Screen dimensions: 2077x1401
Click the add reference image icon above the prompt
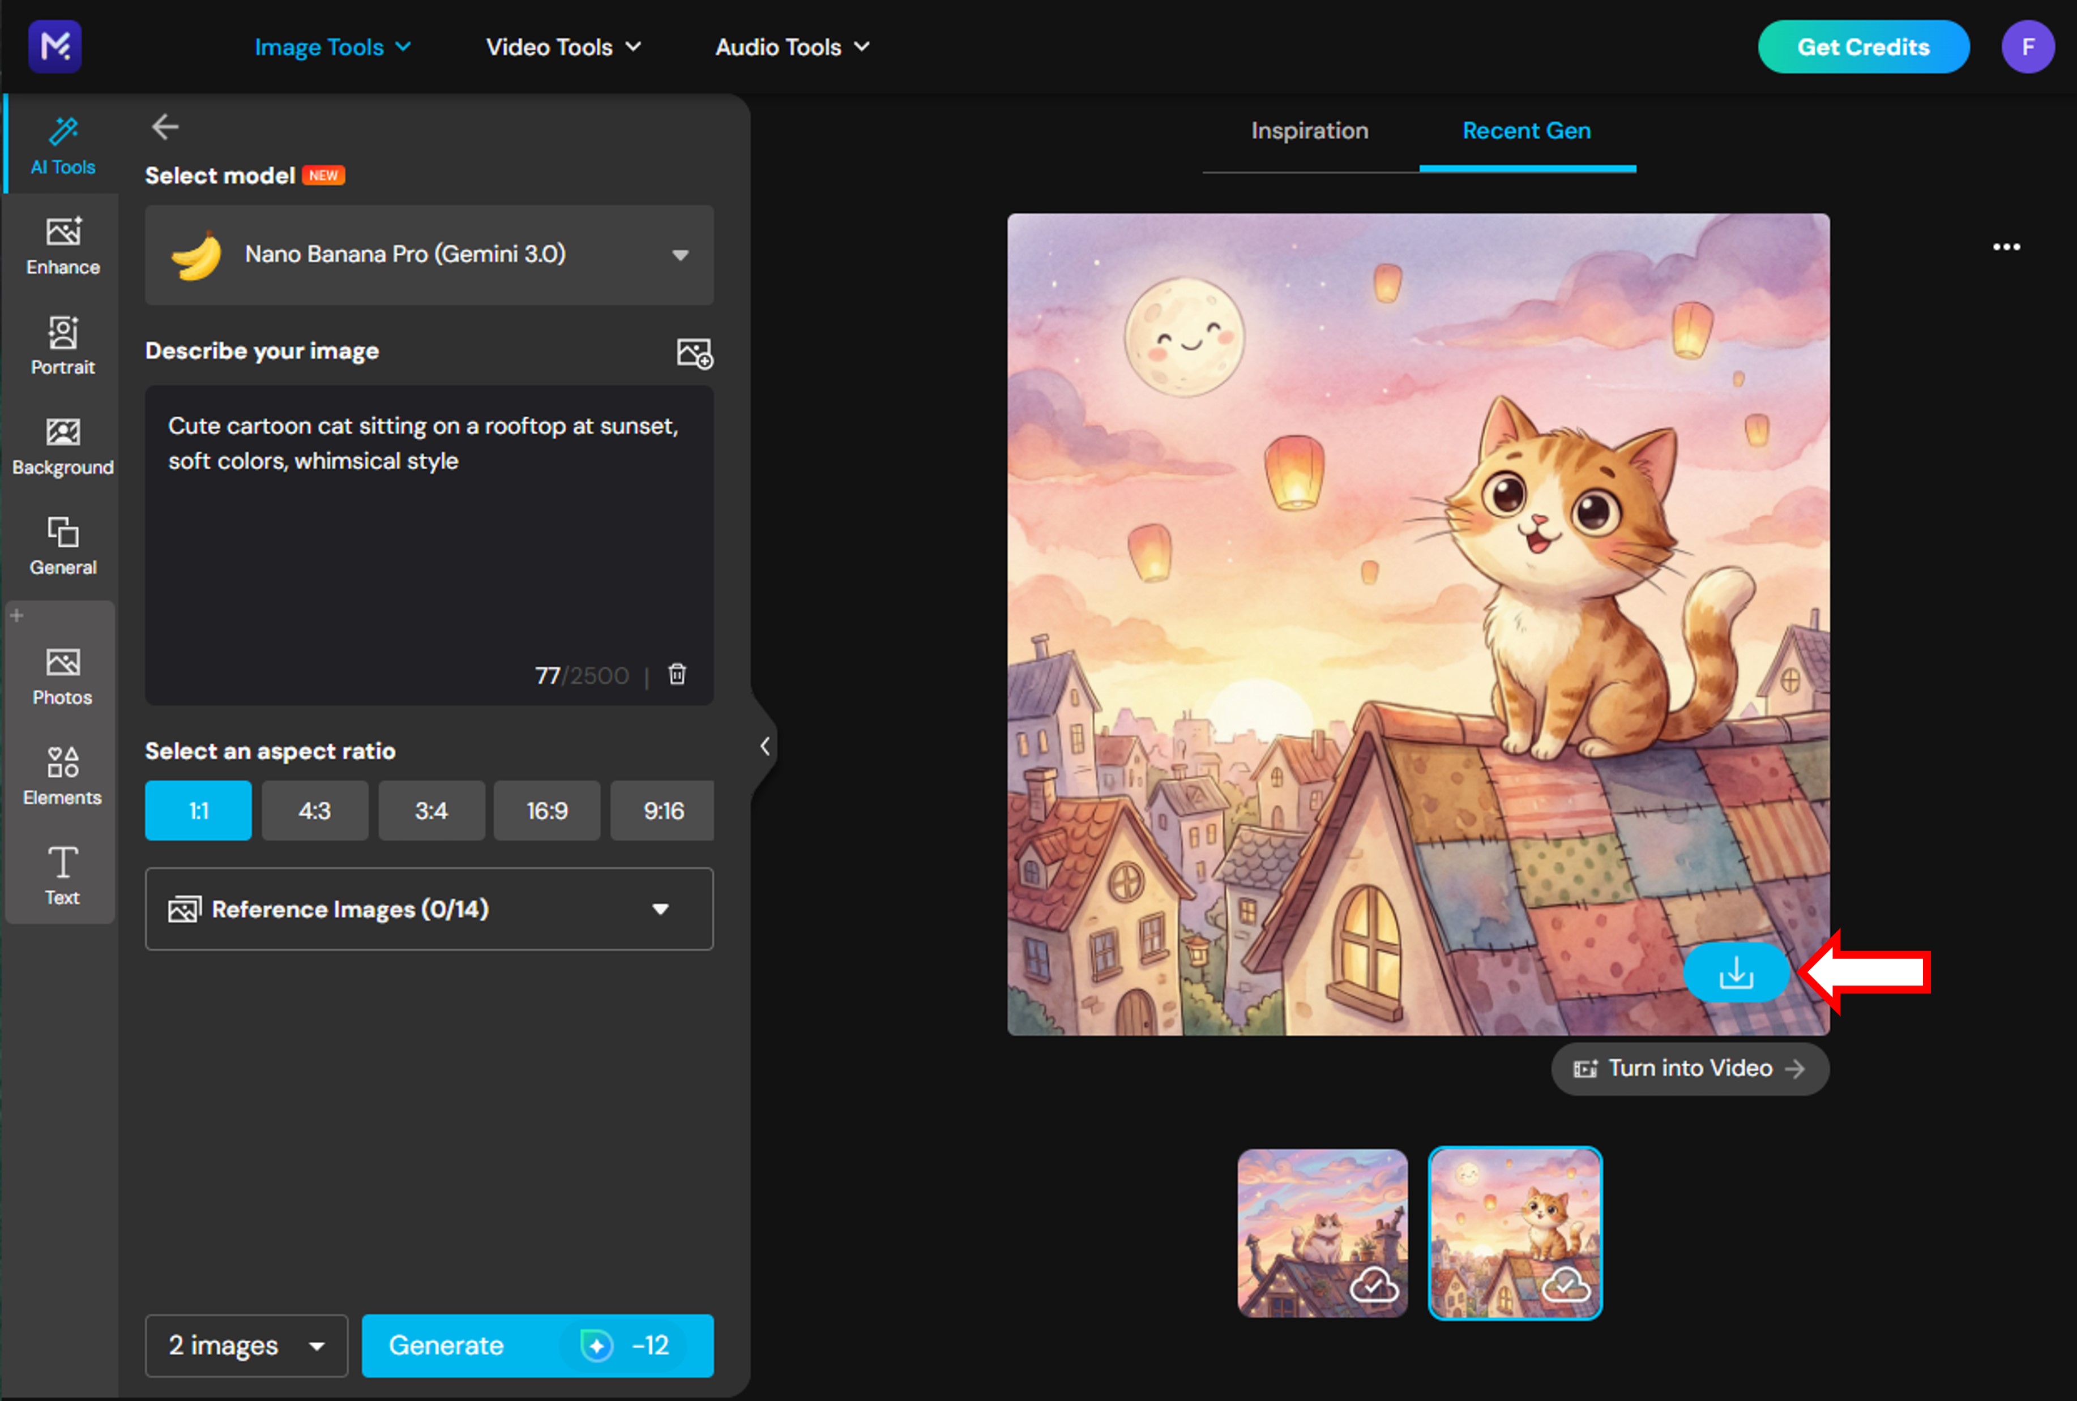[x=694, y=353]
